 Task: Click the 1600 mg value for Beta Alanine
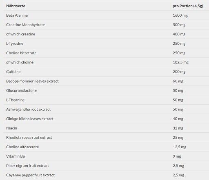point(180,15)
